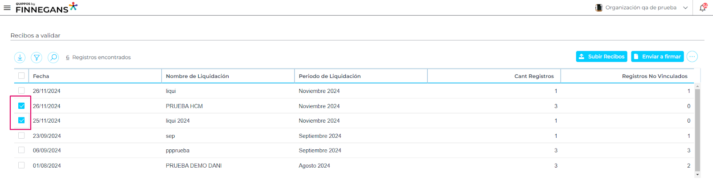Select the PRUEBA DEMO DANI row checkbox
The width and height of the screenshot is (713, 188).
pos(21,165)
